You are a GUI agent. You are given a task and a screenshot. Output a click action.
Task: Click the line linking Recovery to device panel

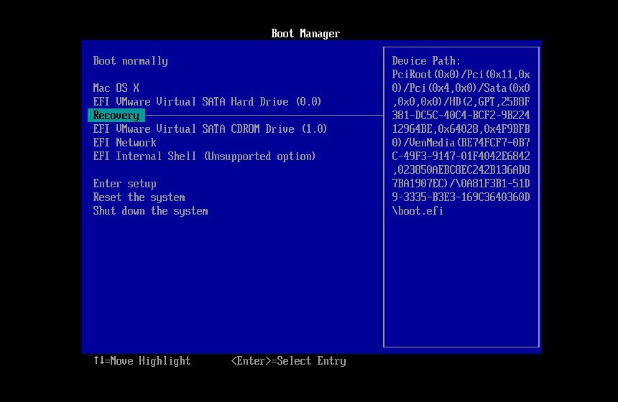pyautogui.click(x=264, y=115)
